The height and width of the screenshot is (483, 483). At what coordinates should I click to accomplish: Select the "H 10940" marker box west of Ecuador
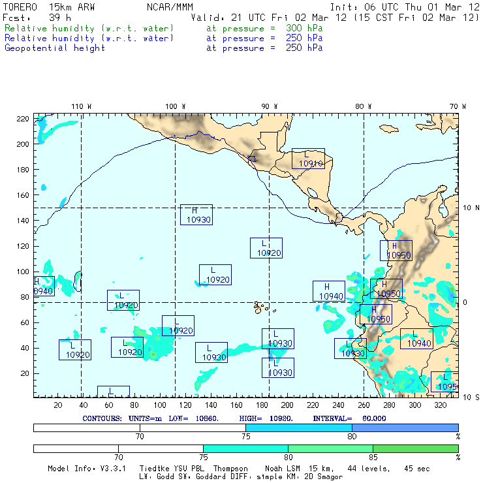(329, 291)
